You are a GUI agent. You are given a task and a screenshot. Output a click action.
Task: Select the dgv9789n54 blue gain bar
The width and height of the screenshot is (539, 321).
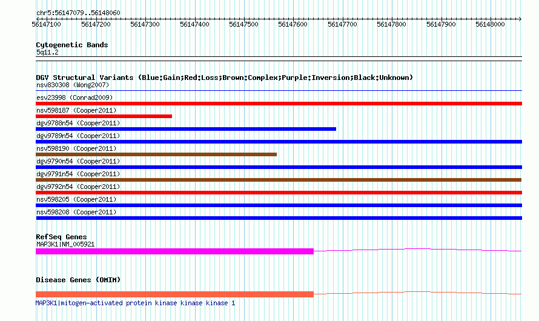(x=279, y=142)
